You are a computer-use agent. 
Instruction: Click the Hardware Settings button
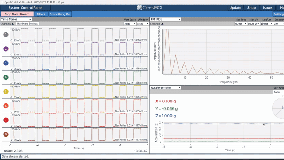[27, 24]
